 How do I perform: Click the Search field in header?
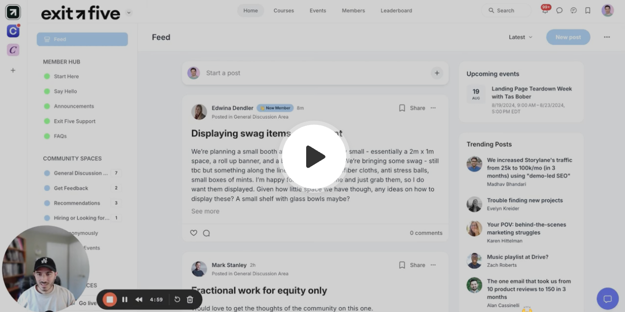point(506,10)
